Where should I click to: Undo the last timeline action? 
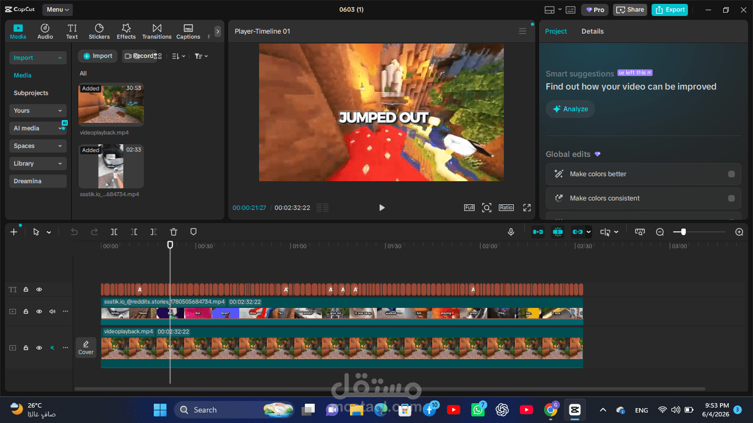(x=74, y=232)
